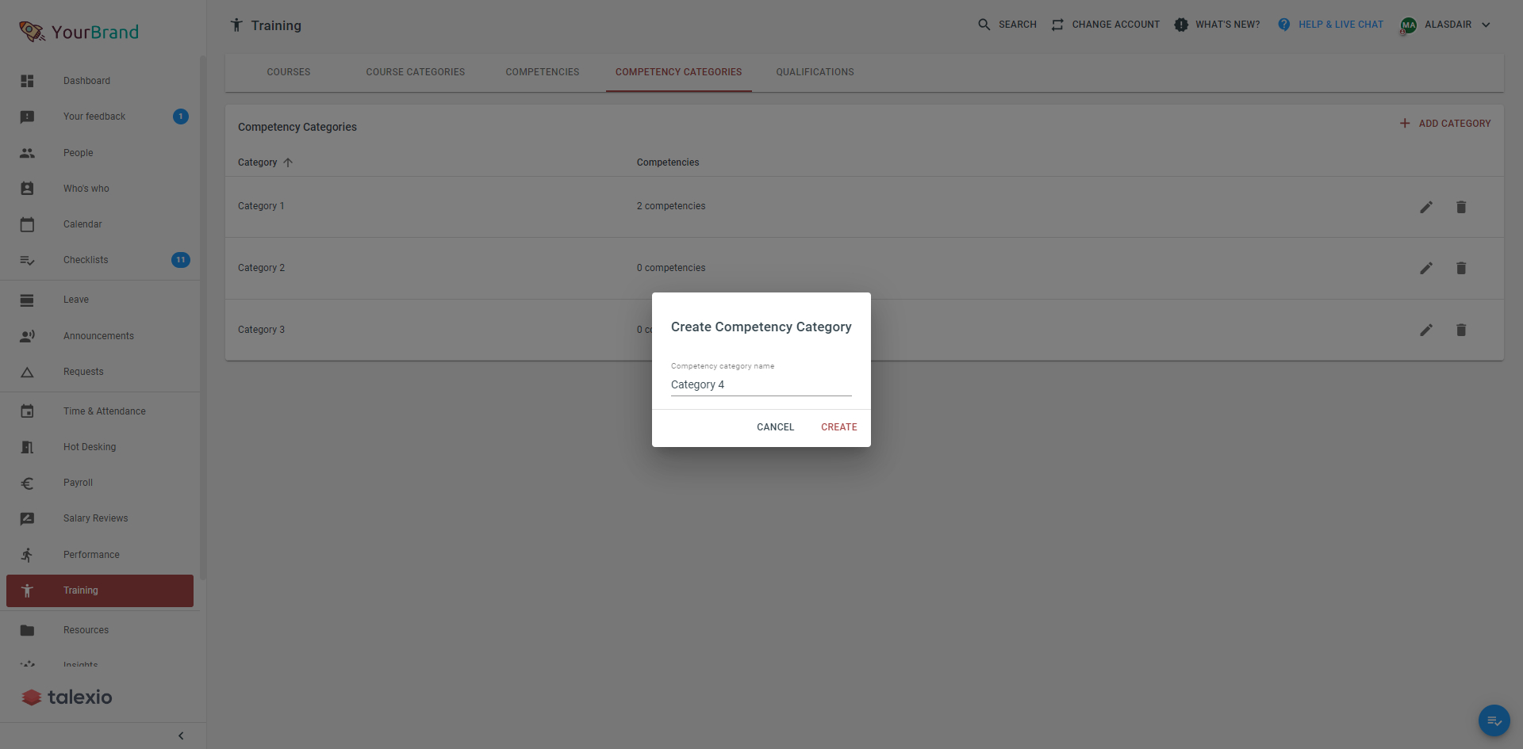Collapse the sidebar with the chevron
The image size is (1523, 749).
tap(181, 736)
